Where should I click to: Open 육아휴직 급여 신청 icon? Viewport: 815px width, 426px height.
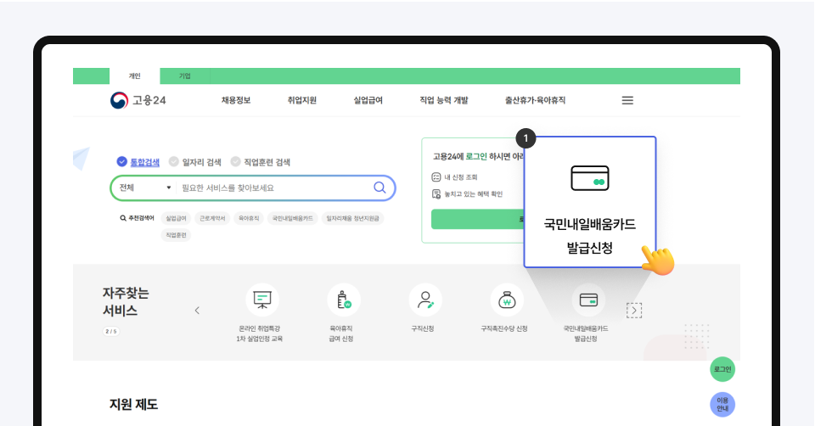tap(344, 300)
